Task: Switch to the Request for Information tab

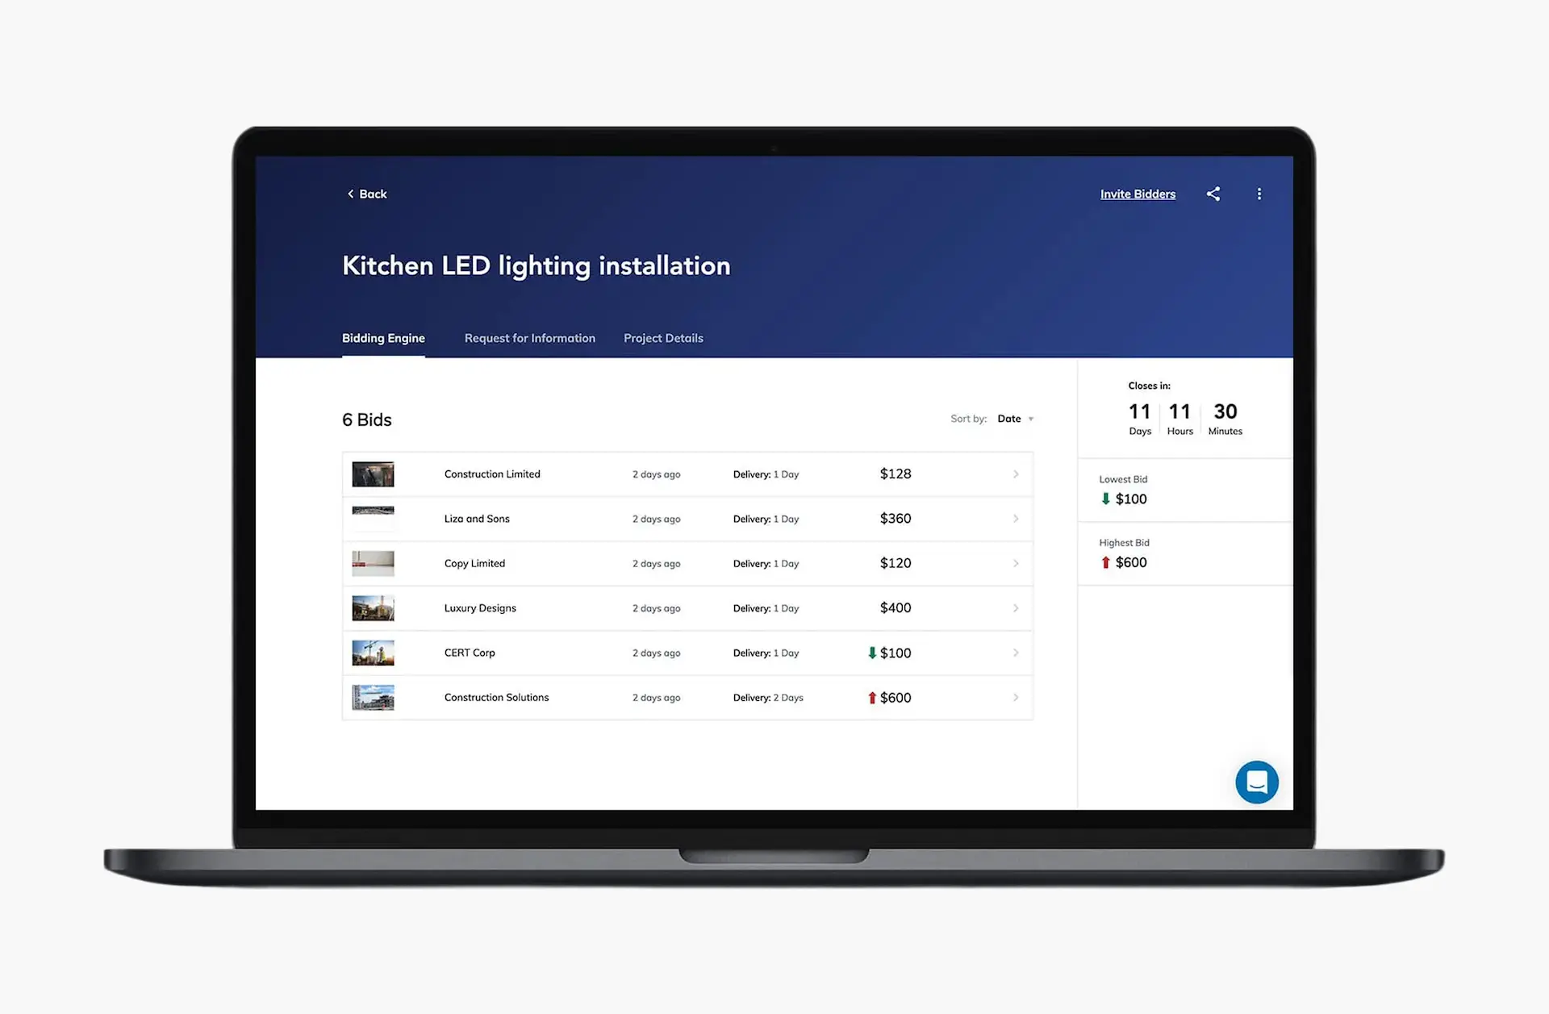Action: click(529, 338)
